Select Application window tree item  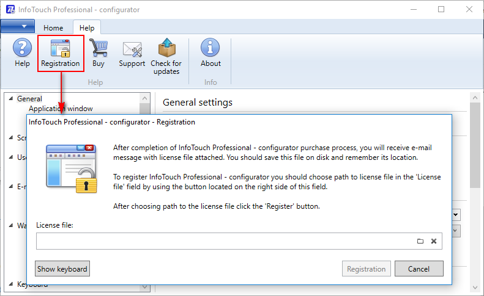coord(61,109)
